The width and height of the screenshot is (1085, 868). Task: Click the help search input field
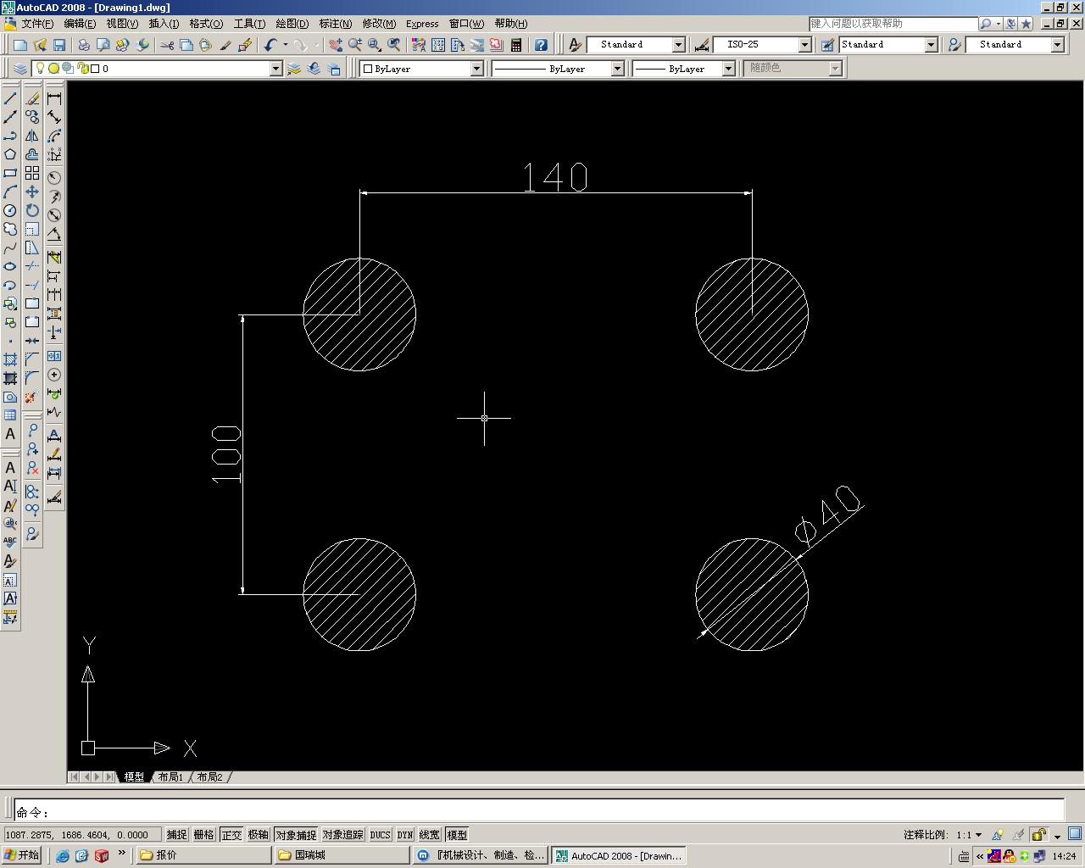pyautogui.click(x=893, y=24)
